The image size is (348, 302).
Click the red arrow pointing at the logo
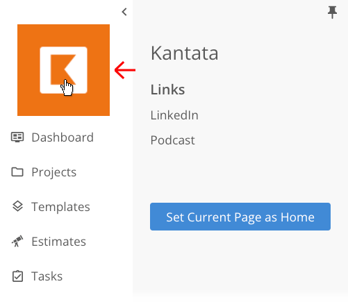click(125, 70)
